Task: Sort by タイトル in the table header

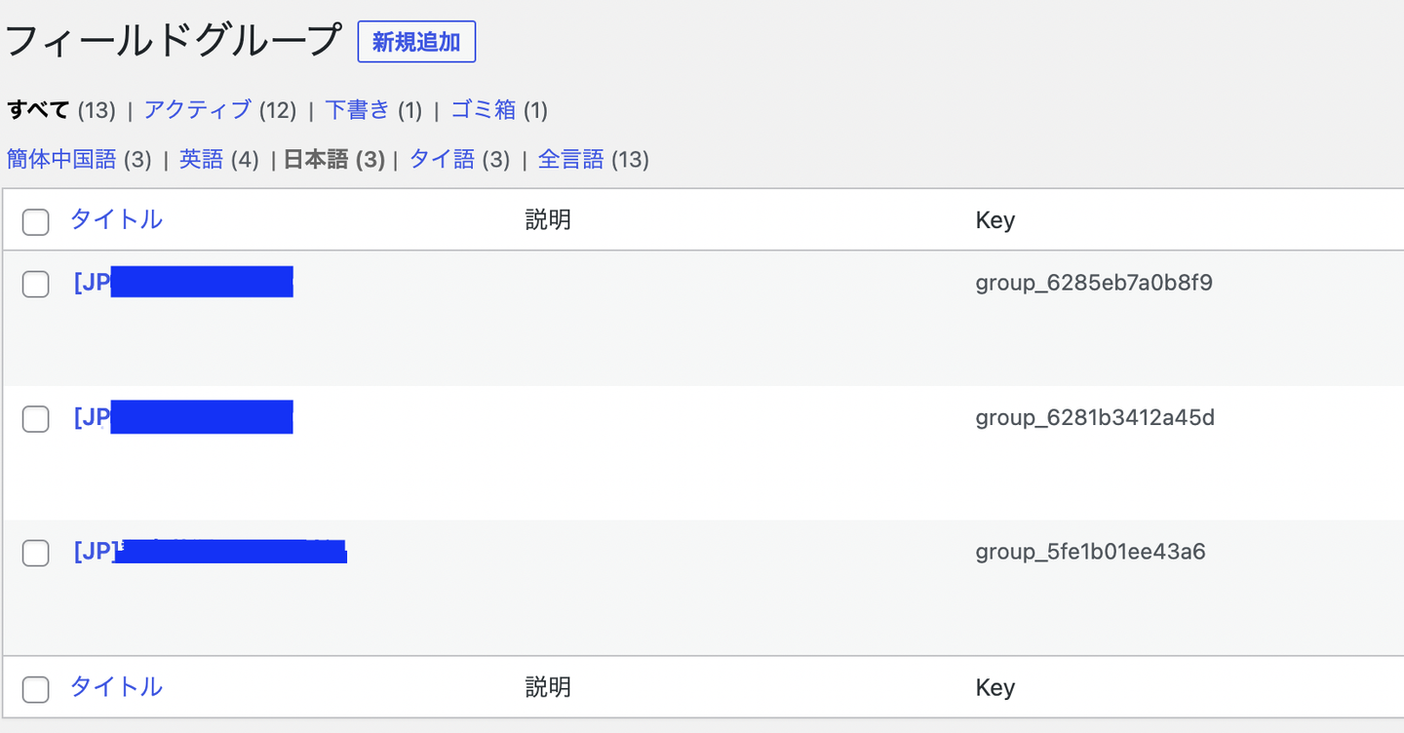Action: click(116, 219)
